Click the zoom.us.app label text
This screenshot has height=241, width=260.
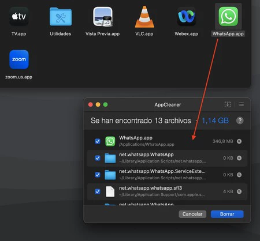[18, 77]
